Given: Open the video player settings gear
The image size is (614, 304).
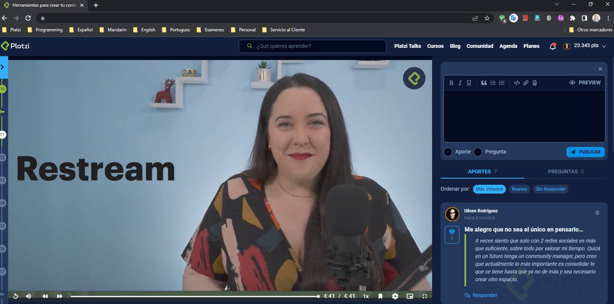Looking at the screenshot, I should click(x=395, y=296).
